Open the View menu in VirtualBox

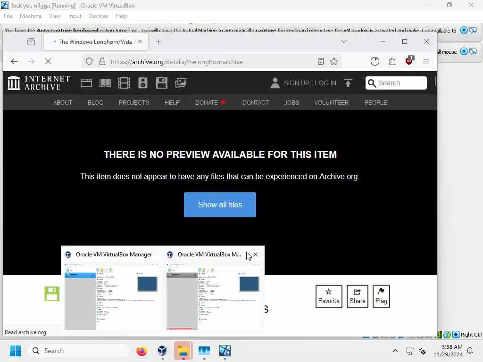click(x=55, y=16)
